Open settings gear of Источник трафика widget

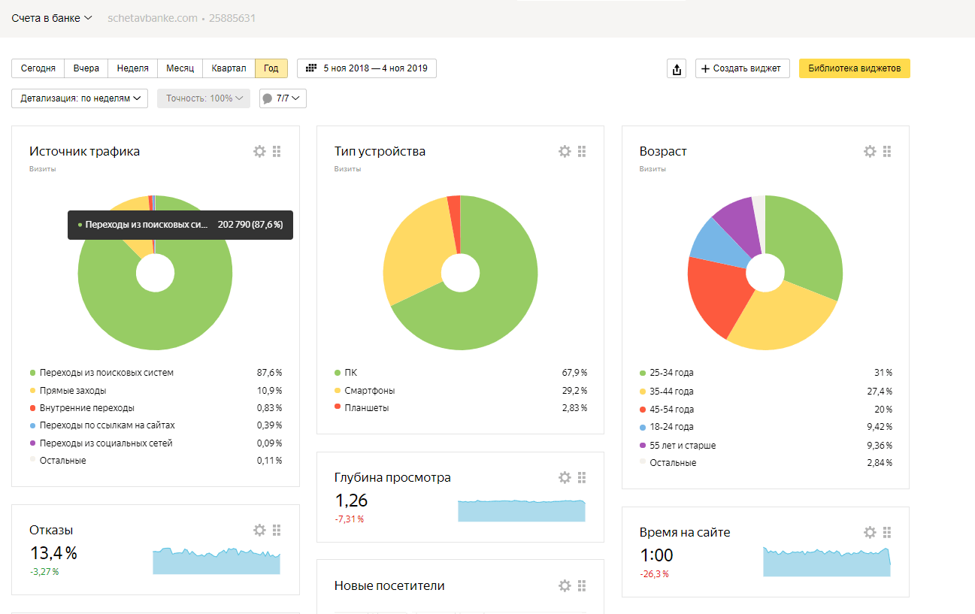(259, 151)
